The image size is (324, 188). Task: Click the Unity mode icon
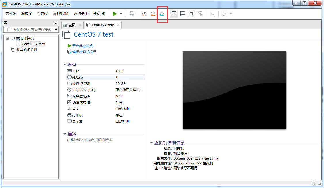pos(200,14)
